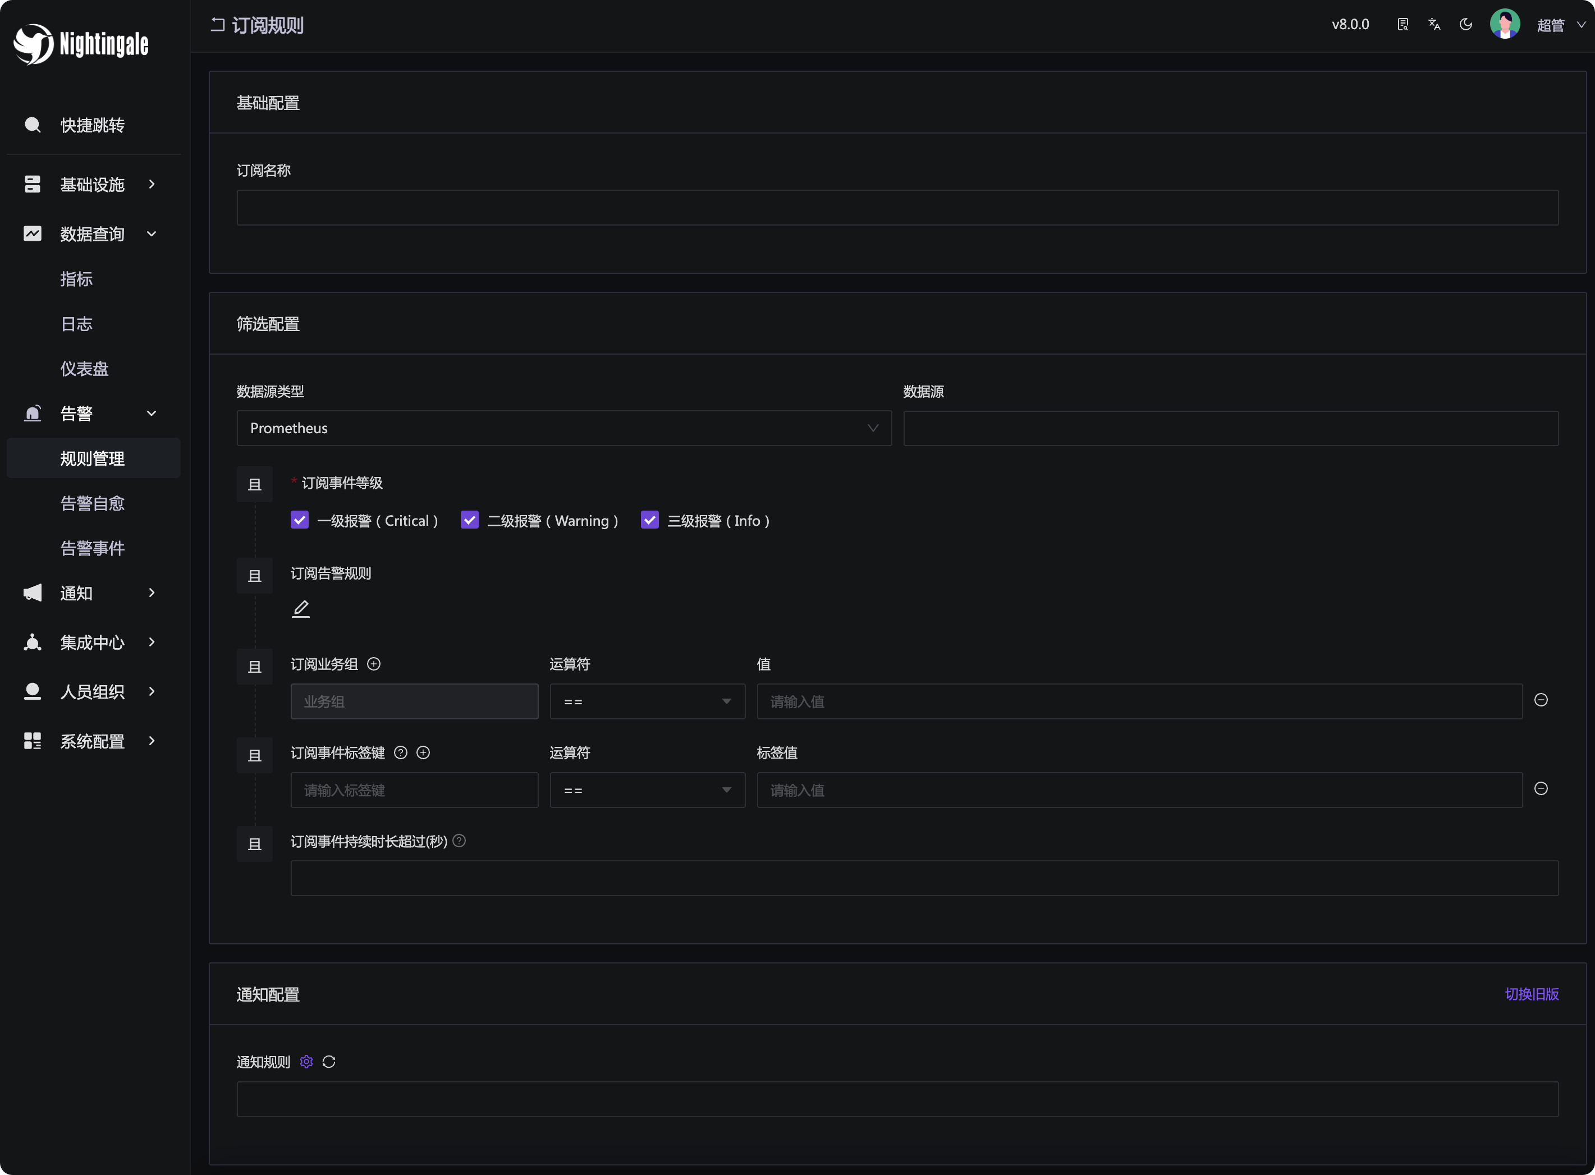
Task: Uncheck 三级报警 (Info) checkbox
Action: [x=649, y=521]
